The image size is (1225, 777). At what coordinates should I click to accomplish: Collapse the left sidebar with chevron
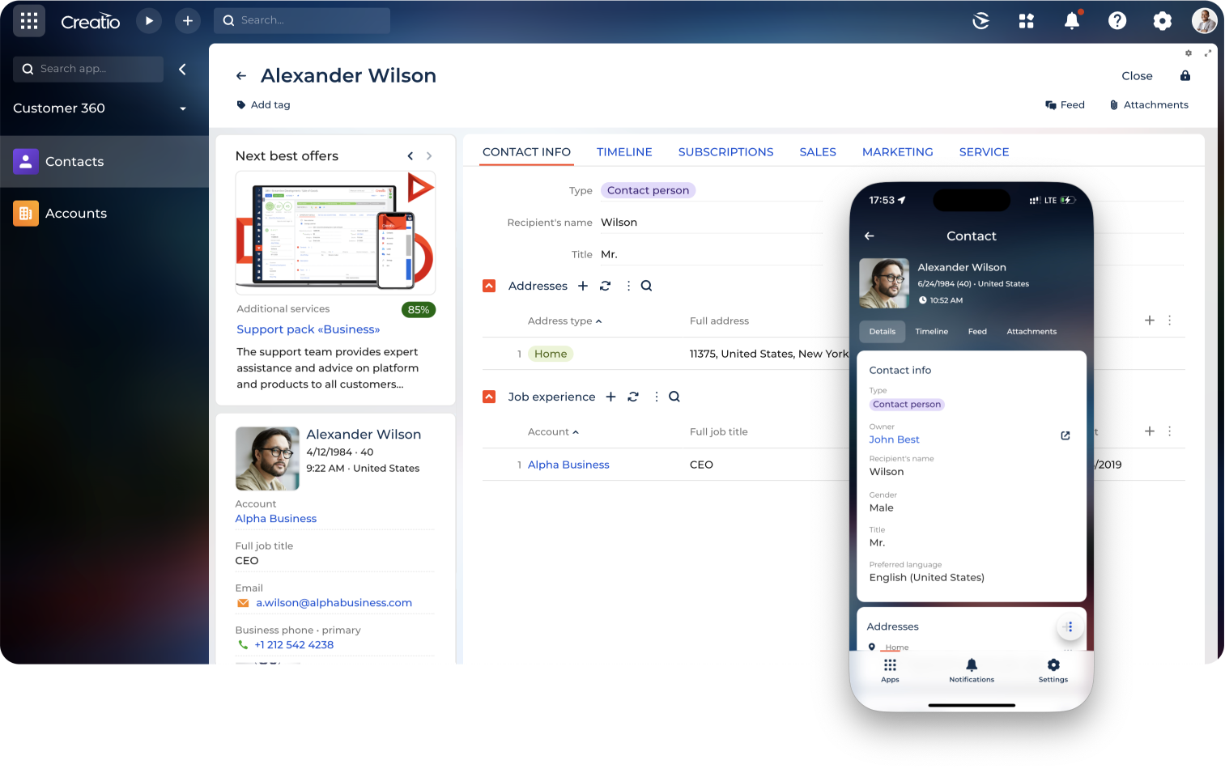click(182, 69)
